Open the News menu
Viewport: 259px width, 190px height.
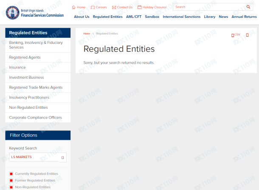tap(223, 17)
